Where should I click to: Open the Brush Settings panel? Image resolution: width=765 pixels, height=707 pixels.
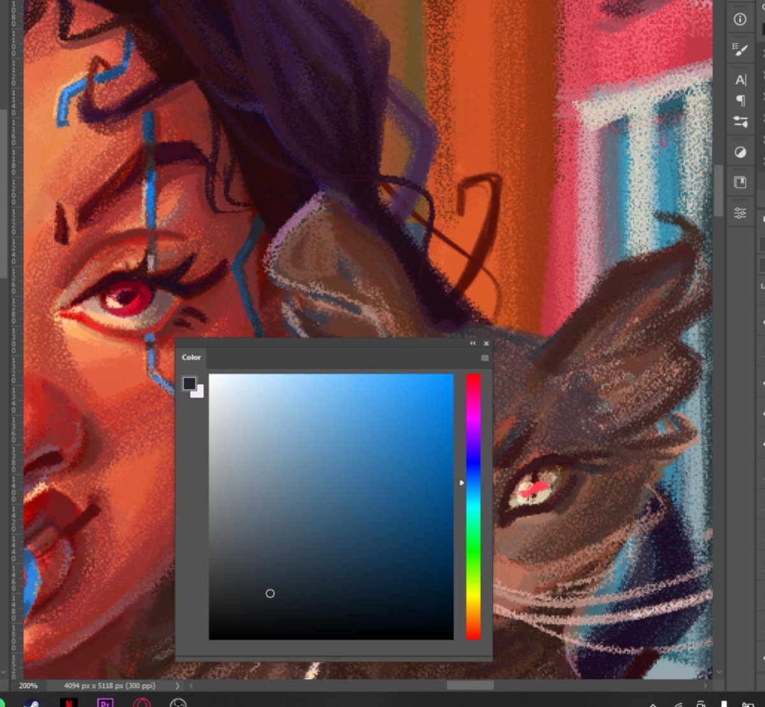(740, 50)
